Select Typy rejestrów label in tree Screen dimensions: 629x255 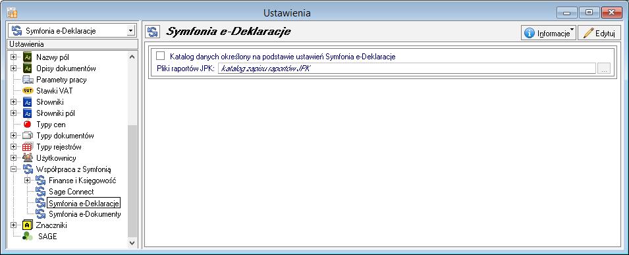[x=59, y=147]
